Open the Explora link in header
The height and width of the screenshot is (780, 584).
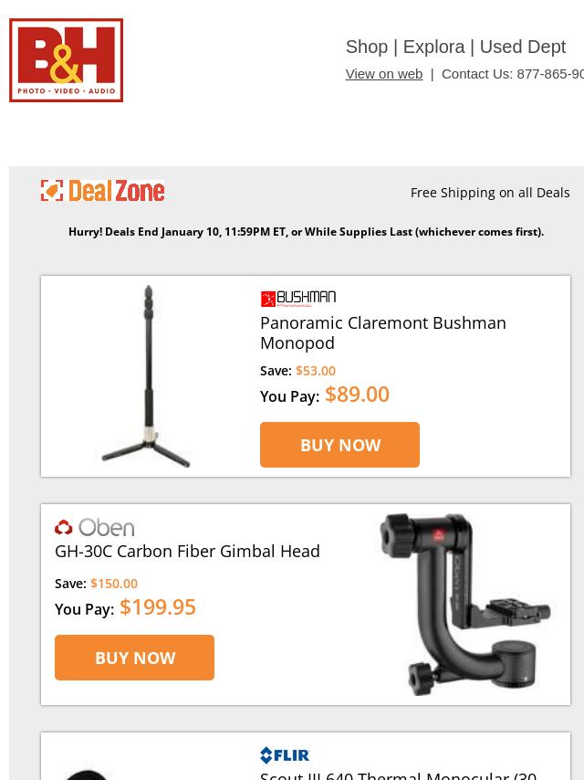pyautogui.click(x=434, y=47)
